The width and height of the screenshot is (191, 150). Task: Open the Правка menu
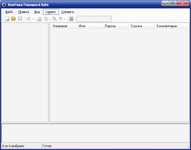pyautogui.click(x=24, y=12)
